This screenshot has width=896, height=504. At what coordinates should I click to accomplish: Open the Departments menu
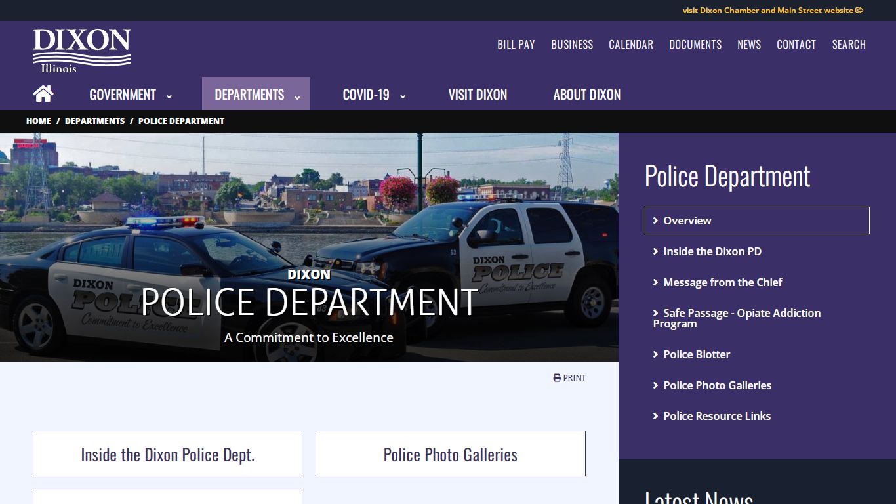(x=249, y=94)
